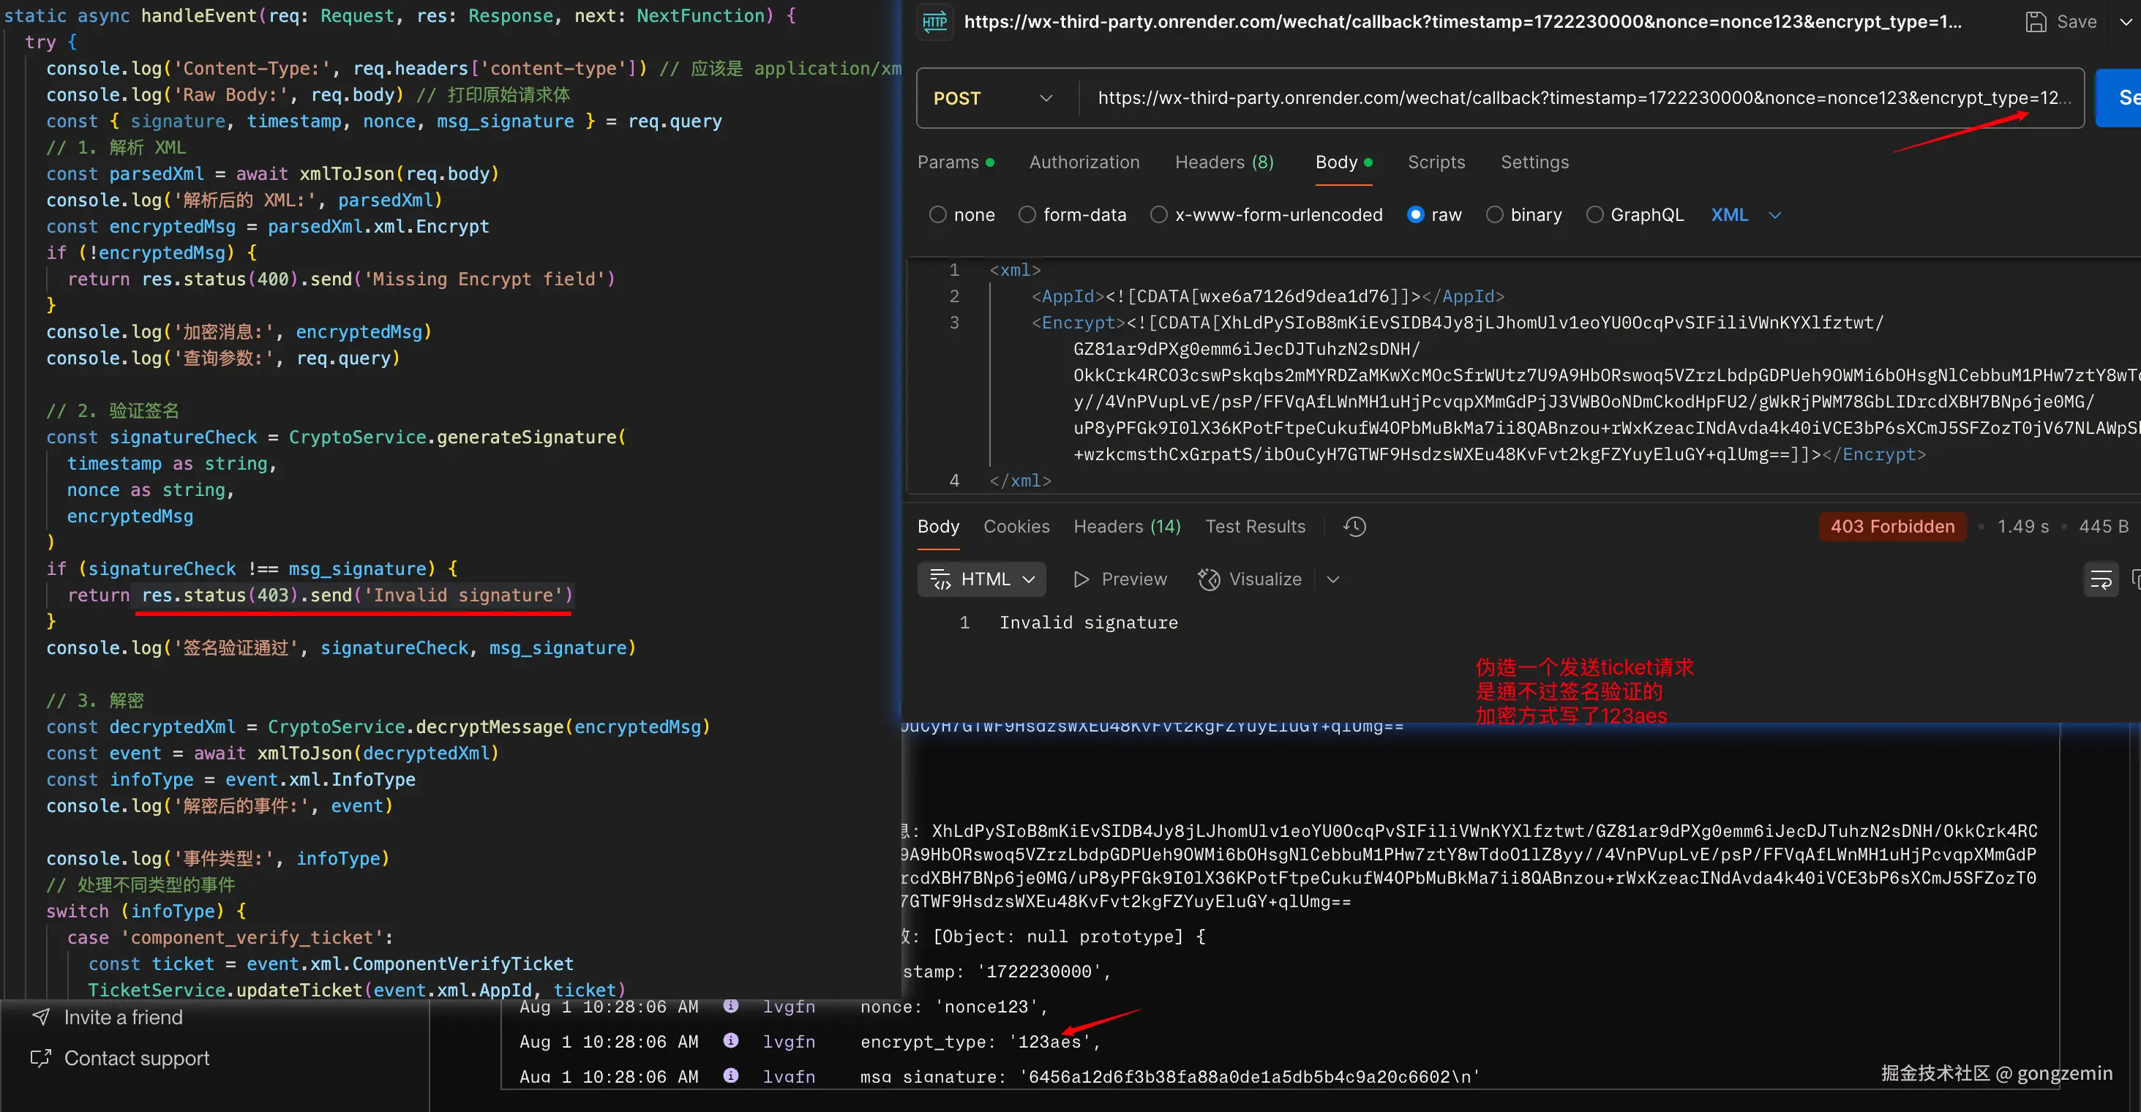Select the GraphQL body radio option
2141x1112 pixels.
(1594, 214)
